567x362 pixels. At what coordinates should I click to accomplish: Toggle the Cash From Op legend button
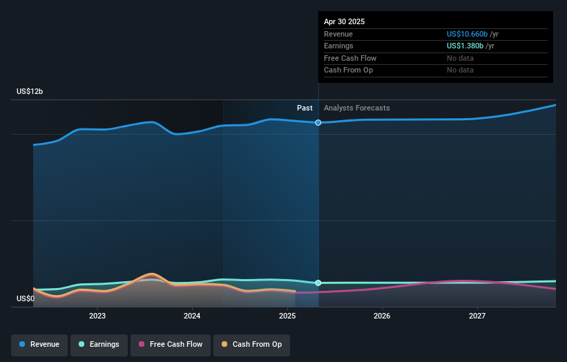[x=251, y=345]
